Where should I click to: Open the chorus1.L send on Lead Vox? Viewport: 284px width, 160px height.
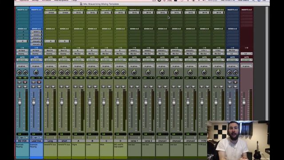36,38
